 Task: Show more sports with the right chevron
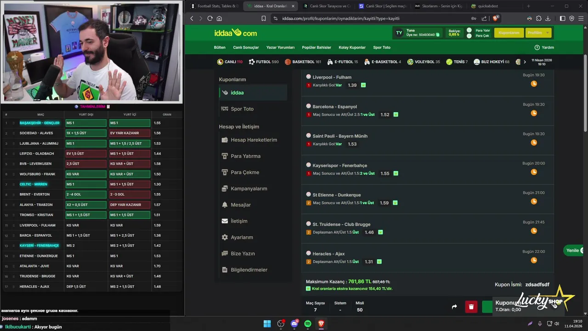point(525,62)
